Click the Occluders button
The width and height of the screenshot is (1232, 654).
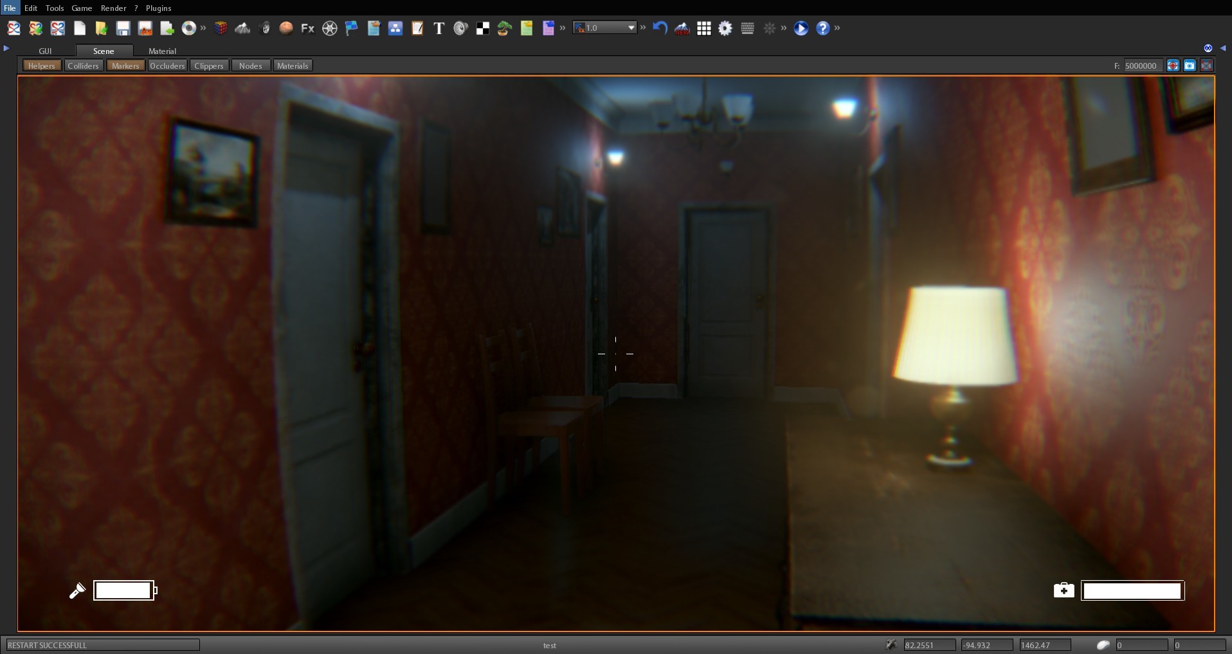(167, 65)
